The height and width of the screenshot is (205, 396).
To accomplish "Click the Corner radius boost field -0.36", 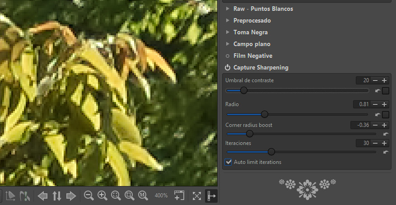I will (361, 125).
